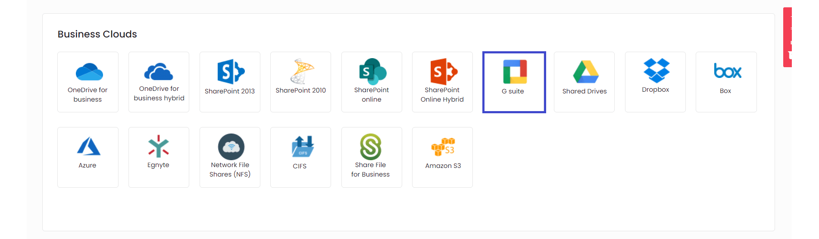Select the CIFS icon
819x239 pixels.
tap(303, 146)
